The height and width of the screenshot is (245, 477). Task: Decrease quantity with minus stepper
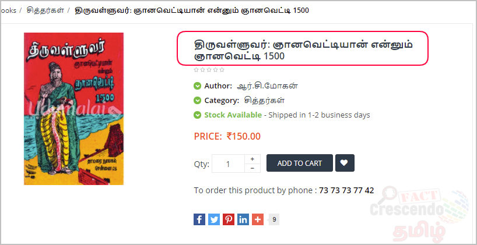[252, 168]
